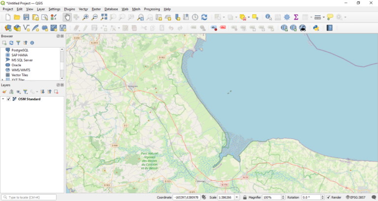Open the Processing menu
378x201 pixels.
[152, 9]
